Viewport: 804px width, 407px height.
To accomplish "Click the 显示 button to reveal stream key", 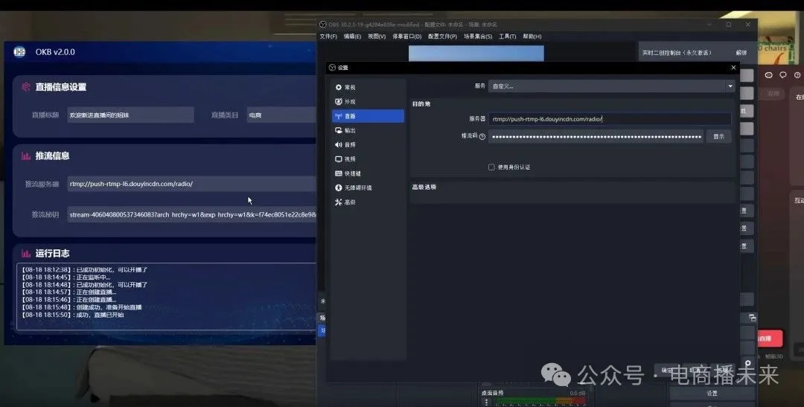I will pos(718,137).
